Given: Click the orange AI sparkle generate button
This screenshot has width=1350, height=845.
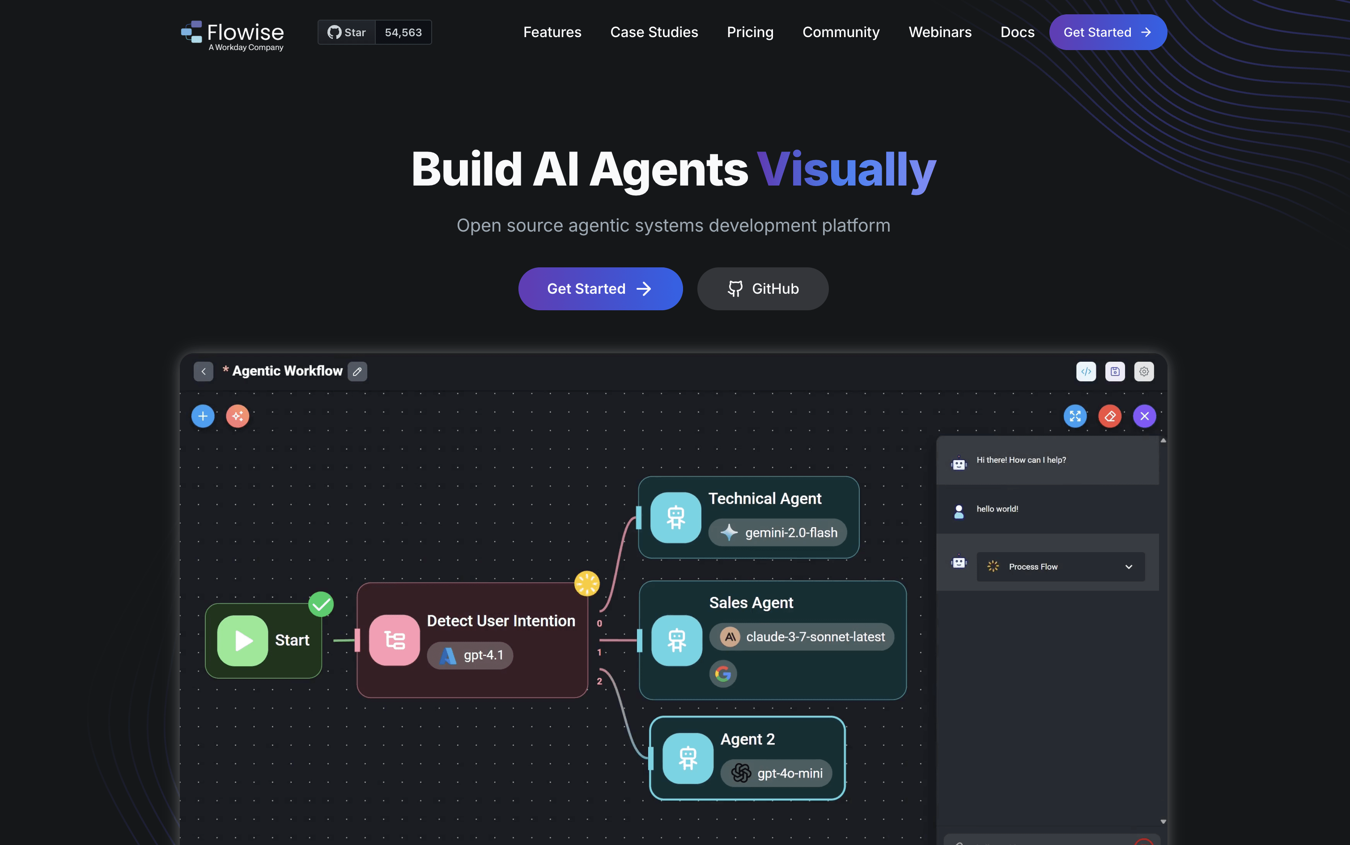Looking at the screenshot, I should [238, 416].
